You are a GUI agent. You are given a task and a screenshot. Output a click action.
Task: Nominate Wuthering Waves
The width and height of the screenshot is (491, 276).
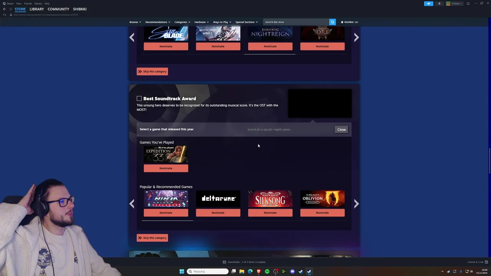tap(218, 46)
